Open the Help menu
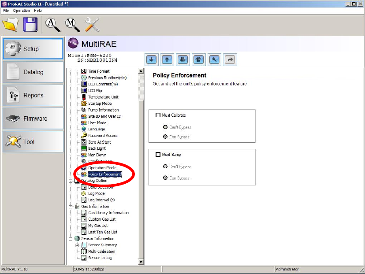 click(38, 11)
